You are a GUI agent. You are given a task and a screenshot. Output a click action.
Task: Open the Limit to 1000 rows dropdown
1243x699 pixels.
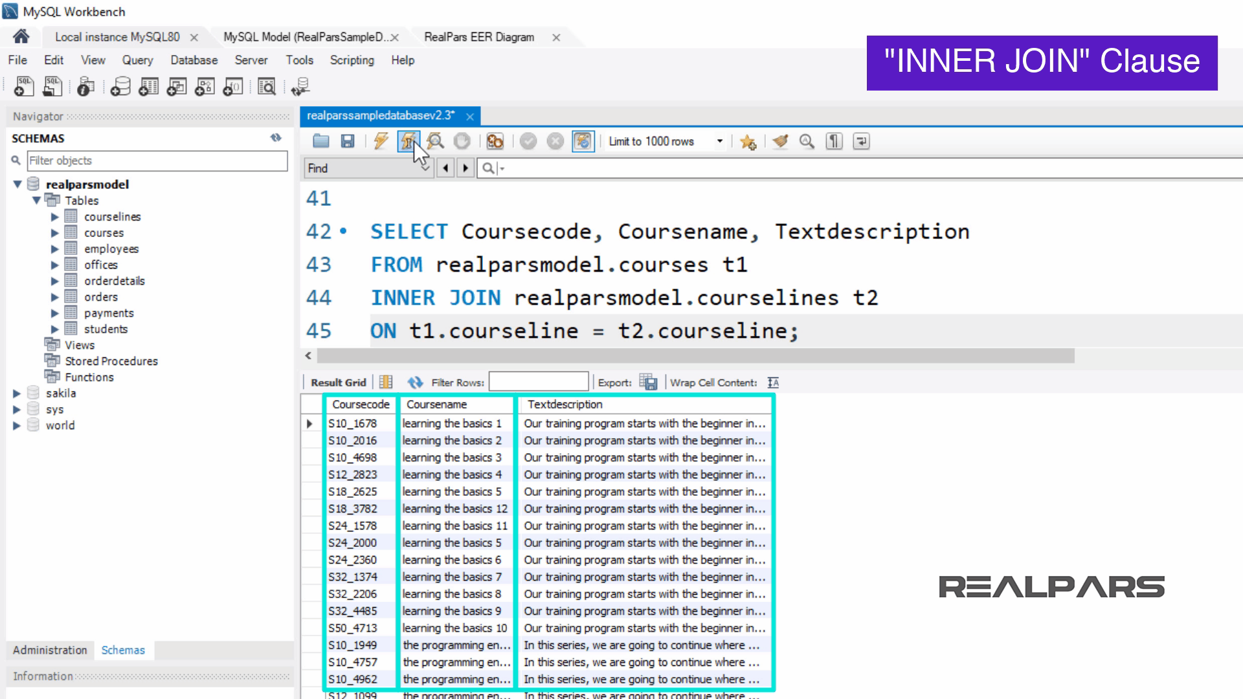719,141
